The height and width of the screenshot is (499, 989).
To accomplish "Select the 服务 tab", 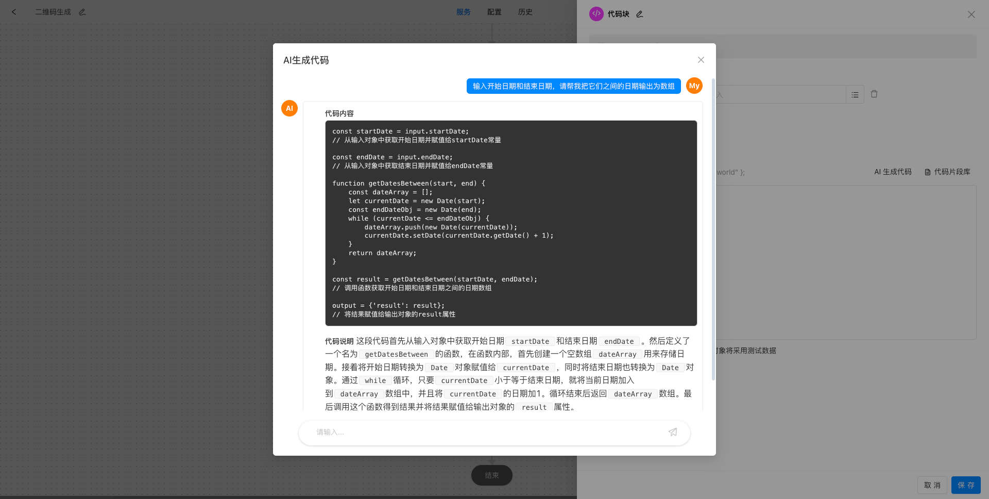I will (463, 12).
